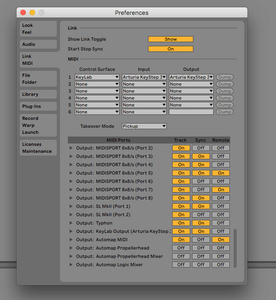The width and height of the screenshot is (276, 300).
Task: Open Input dropdown for control surface 1
Action: click(144, 77)
